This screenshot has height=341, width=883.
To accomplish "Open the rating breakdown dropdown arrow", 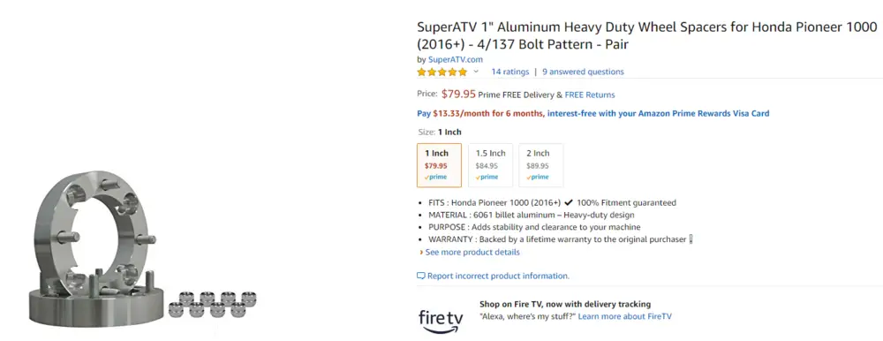I will 476,72.
